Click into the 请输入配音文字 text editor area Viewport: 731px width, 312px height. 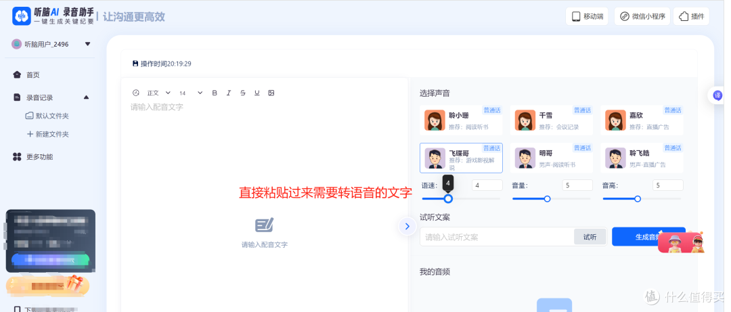pyautogui.click(x=265, y=205)
